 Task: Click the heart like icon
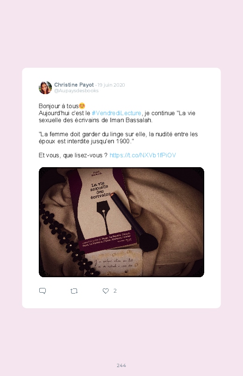(106, 291)
